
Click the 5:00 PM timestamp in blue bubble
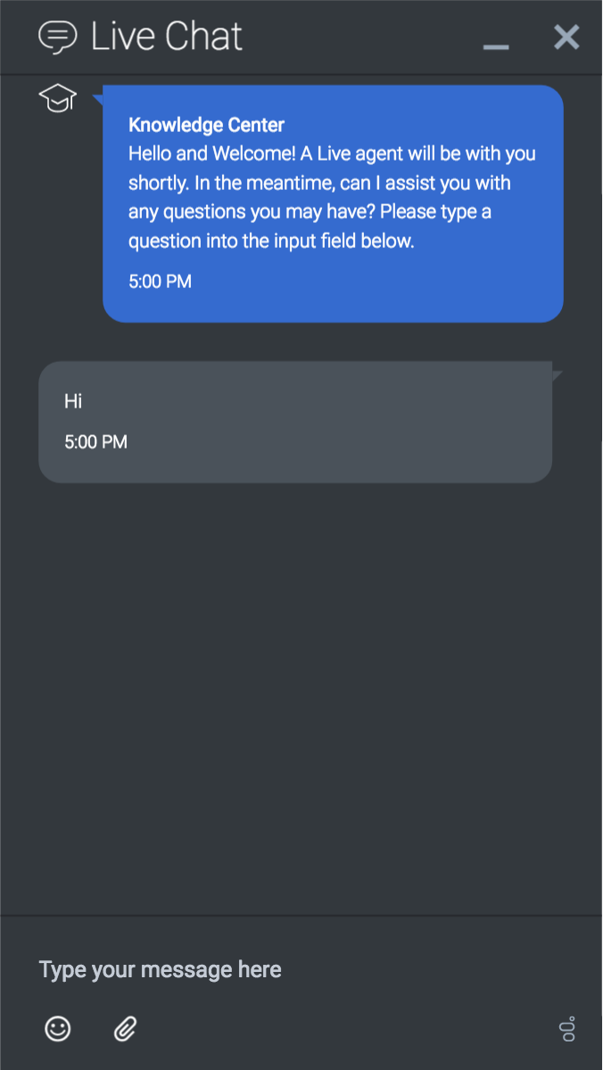coord(160,282)
